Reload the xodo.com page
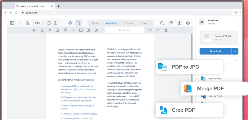The height and width of the screenshot is (120, 248). (x=16, y=12)
